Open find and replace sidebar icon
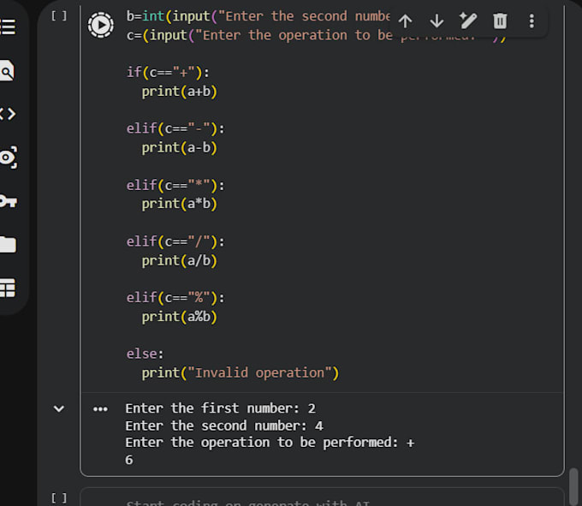 [7, 70]
